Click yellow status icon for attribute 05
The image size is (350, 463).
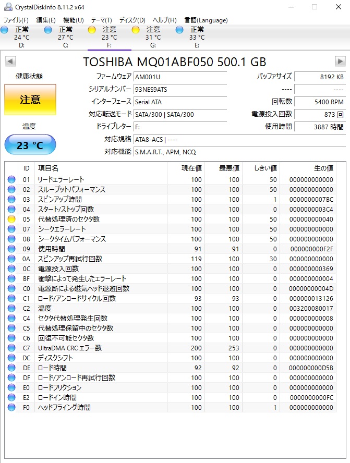tap(11, 220)
